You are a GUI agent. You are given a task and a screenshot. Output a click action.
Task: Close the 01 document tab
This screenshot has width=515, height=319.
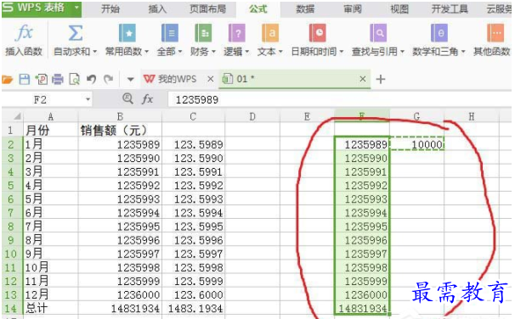(363, 79)
